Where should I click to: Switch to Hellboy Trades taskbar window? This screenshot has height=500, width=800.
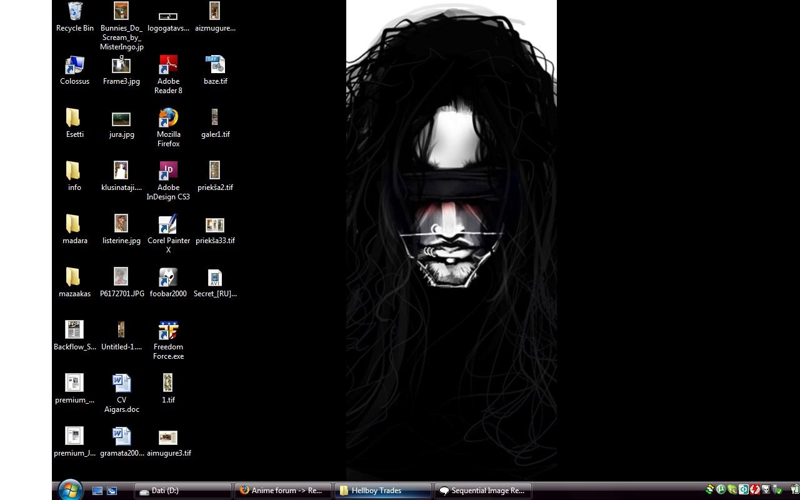(x=383, y=491)
